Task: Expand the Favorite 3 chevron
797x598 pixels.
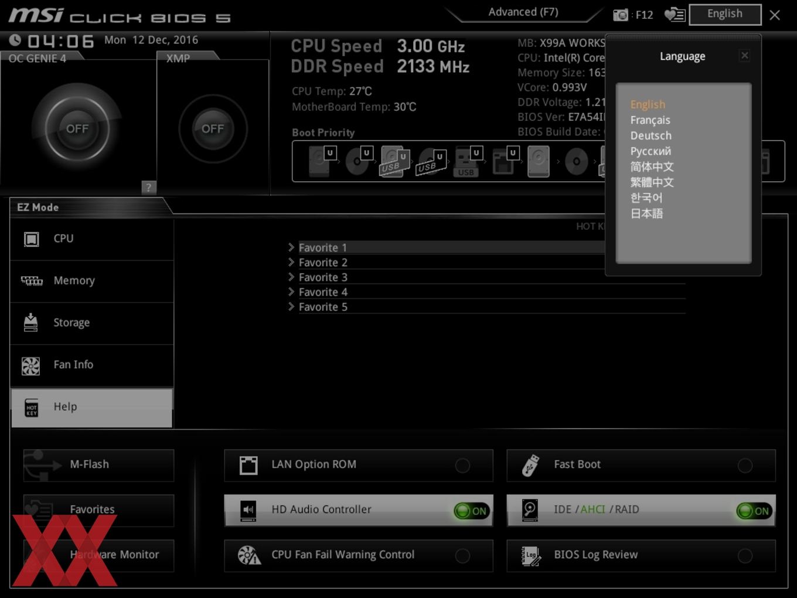Action: (x=291, y=277)
